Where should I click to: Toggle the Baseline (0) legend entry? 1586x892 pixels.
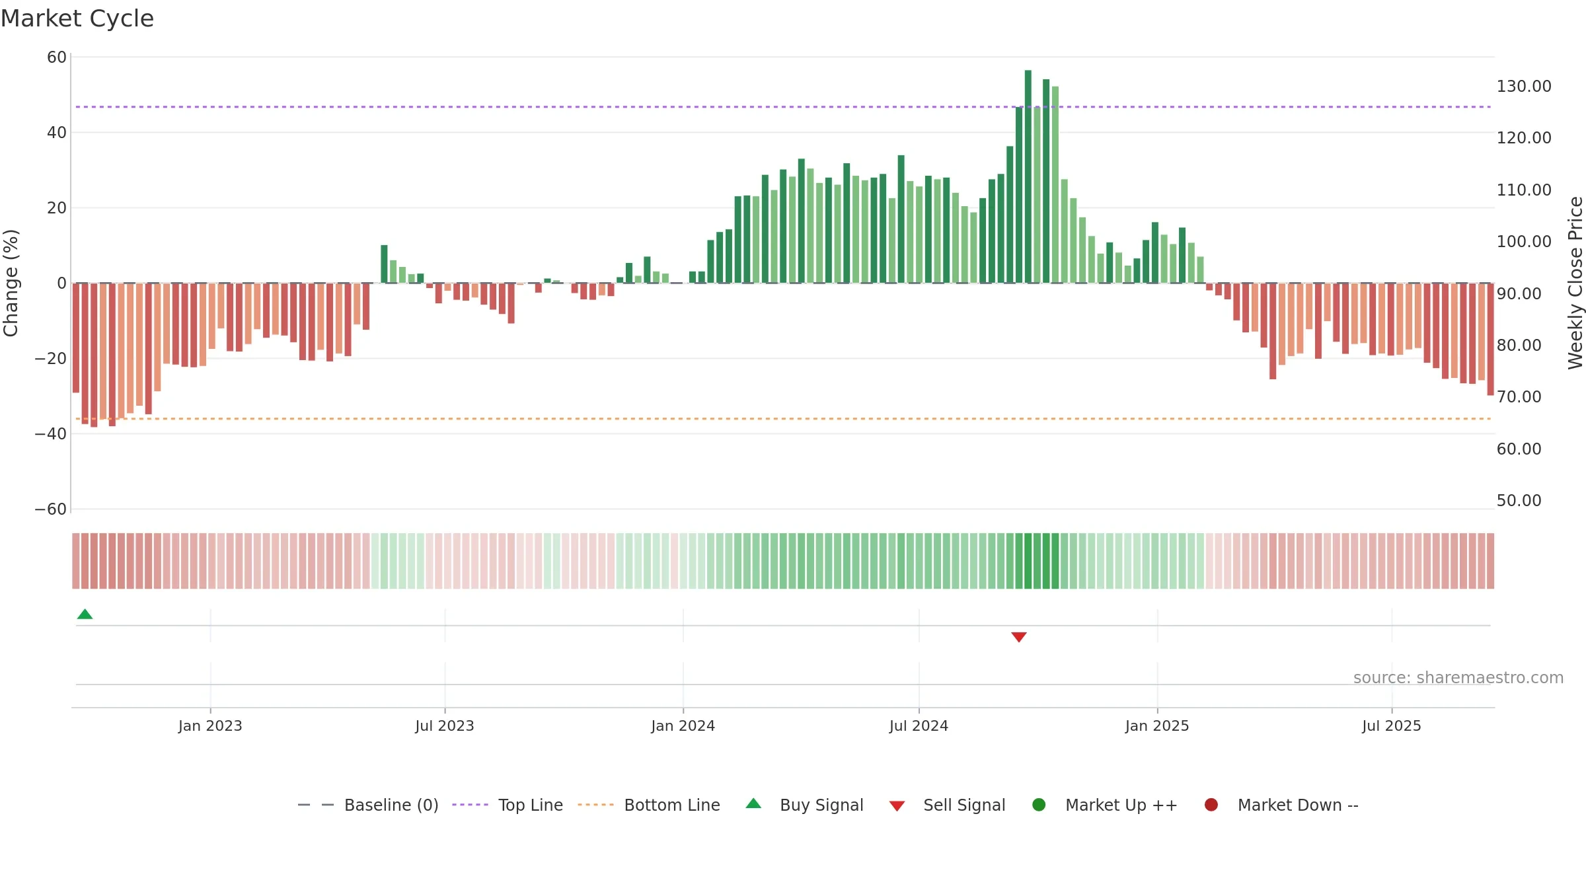[x=368, y=805]
